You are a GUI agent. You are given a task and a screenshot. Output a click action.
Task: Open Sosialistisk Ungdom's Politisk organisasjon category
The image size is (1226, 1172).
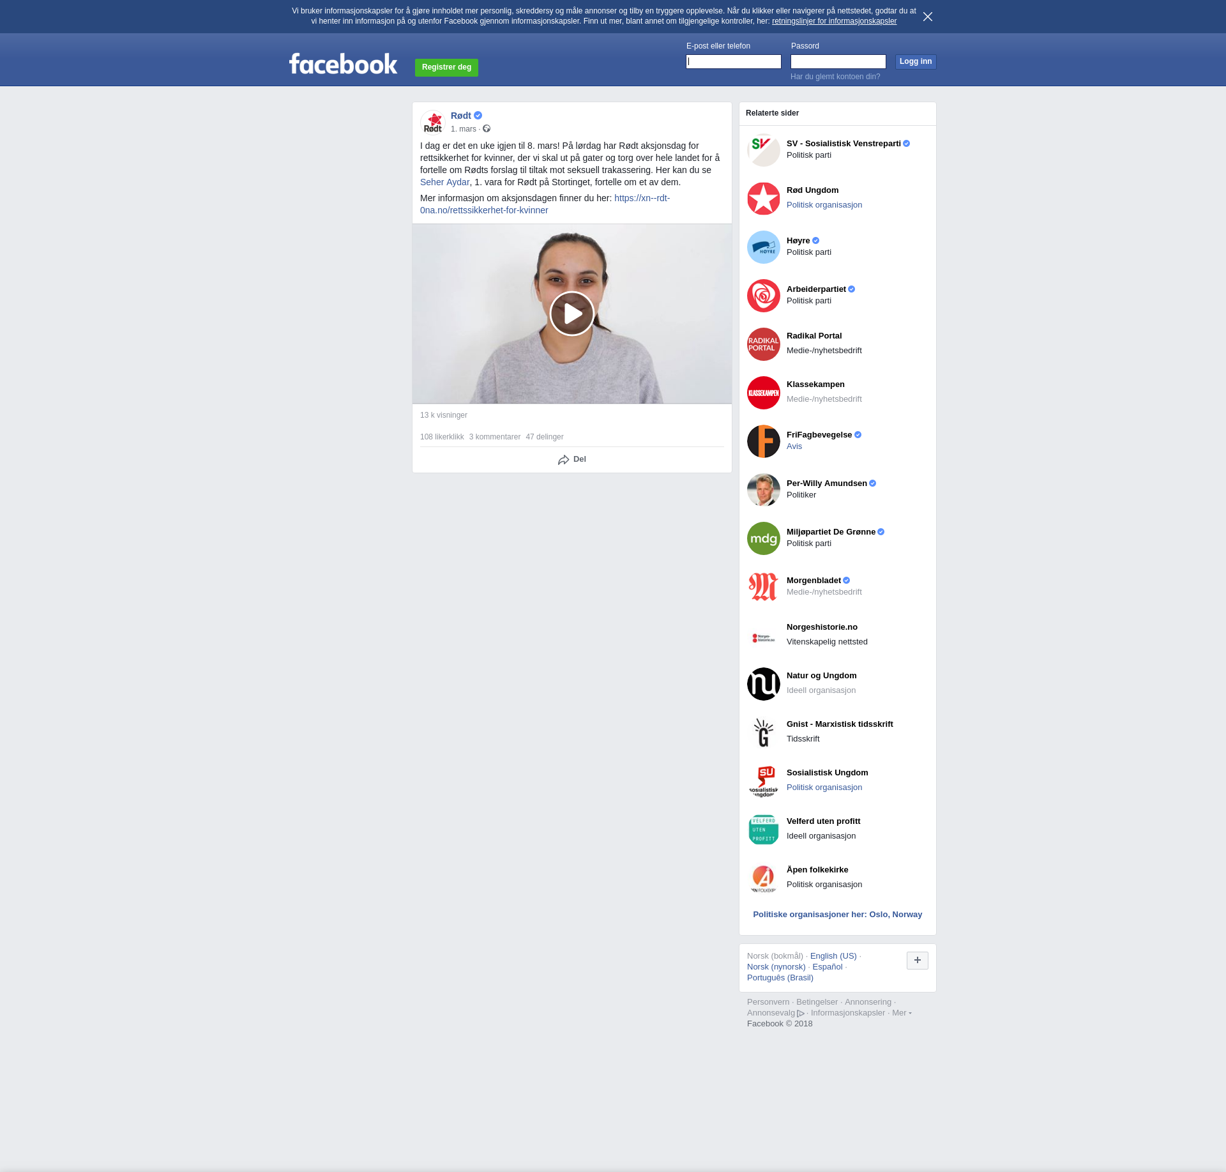[x=824, y=788]
